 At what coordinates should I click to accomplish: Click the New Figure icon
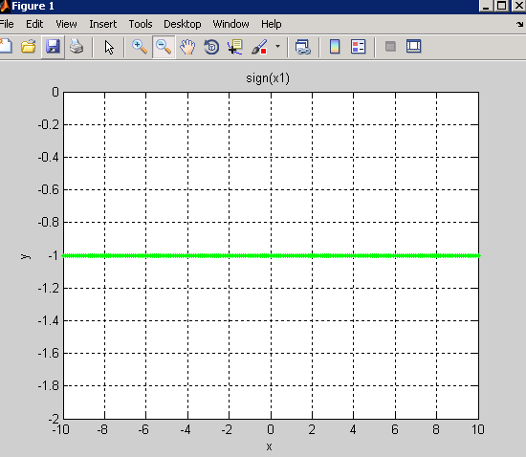(6, 47)
